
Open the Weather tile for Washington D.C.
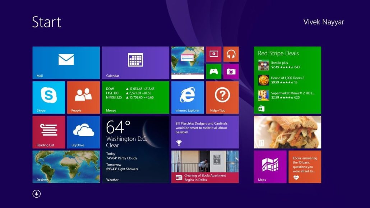pos(135,149)
